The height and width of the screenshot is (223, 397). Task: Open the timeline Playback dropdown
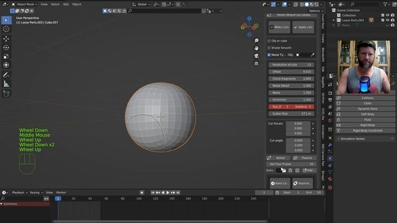[19, 193]
